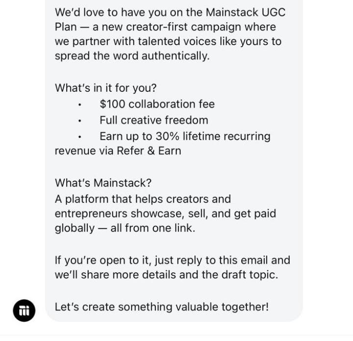Click the "revenue via Refer & Earn" text
Screen dimensions: 353x341
coord(118,151)
